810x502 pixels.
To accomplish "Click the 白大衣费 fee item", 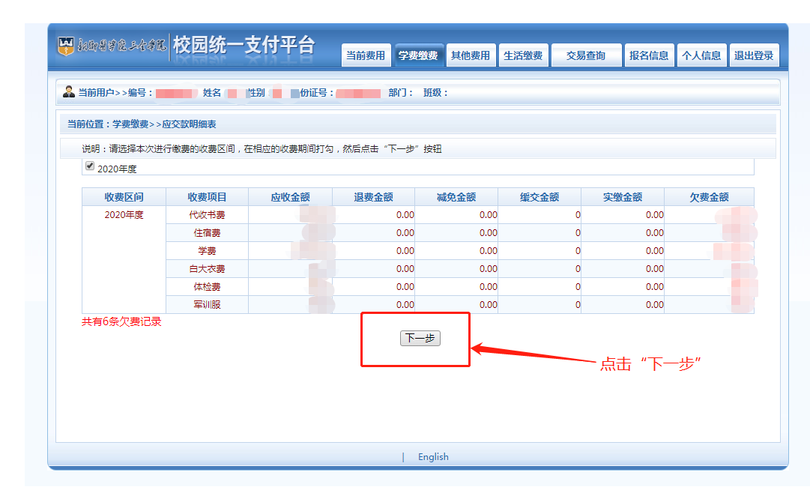I will pyautogui.click(x=207, y=269).
